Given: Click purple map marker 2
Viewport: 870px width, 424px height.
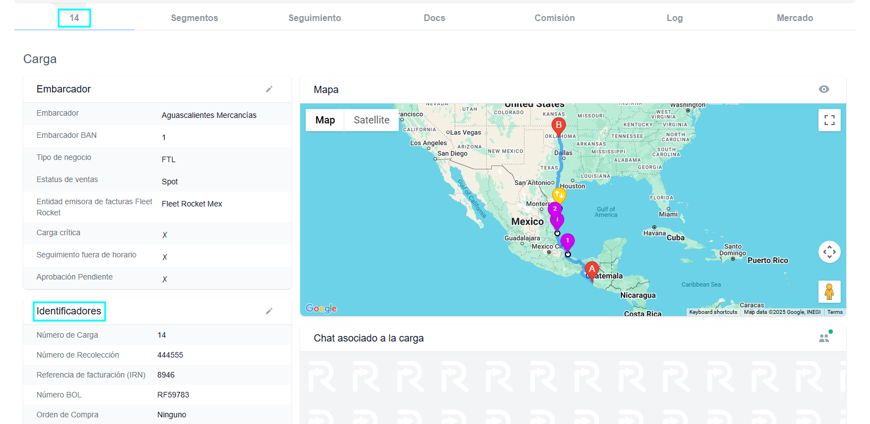Looking at the screenshot, I should click(x=555, y=209).
